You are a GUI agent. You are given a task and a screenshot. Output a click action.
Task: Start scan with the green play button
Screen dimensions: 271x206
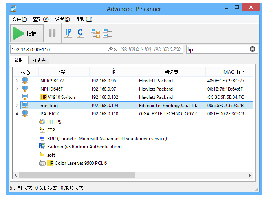click(27, 33)
